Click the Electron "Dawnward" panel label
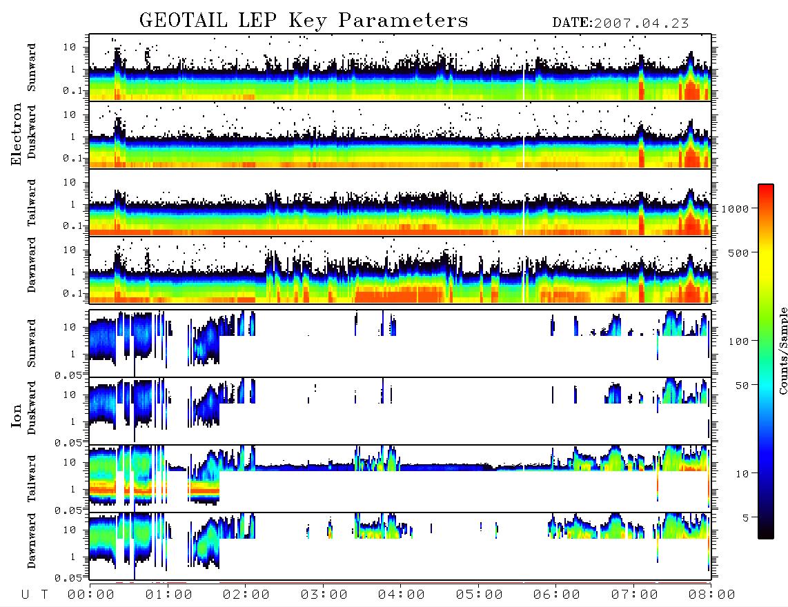This screenshot has width=788, height=607. click(x=32, y=266)
